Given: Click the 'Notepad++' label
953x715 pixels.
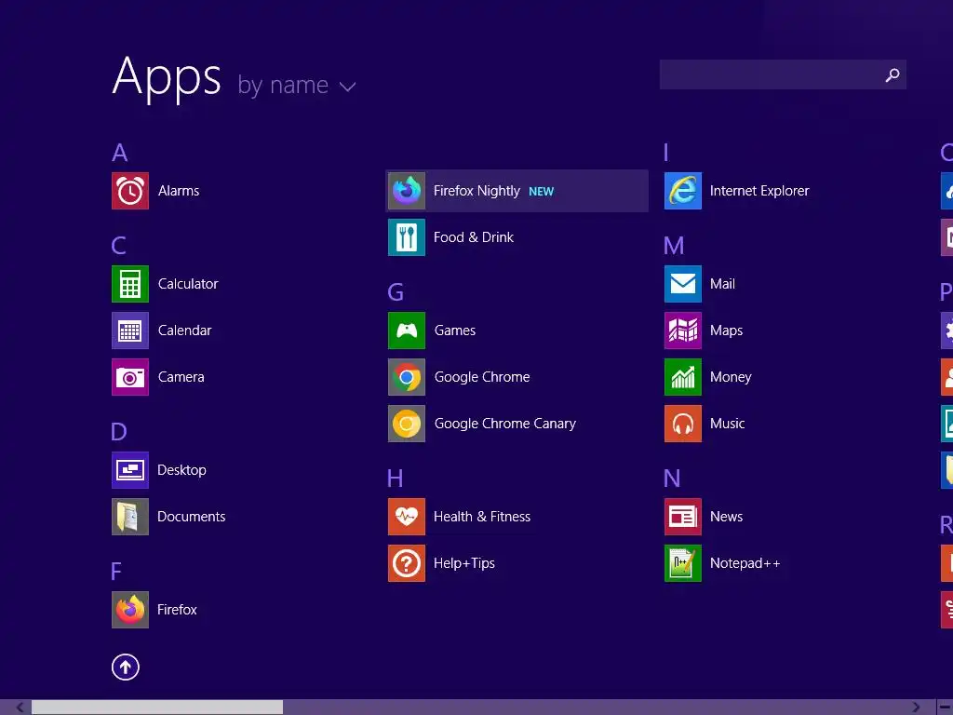Looking at the screenshot, I should [x=745, y=563].
